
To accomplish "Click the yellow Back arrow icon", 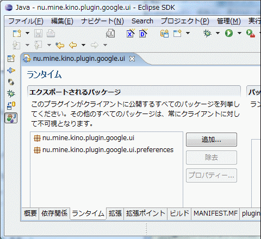I will 73,45.
